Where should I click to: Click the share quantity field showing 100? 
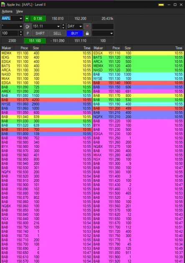click(x=10, y=33)
